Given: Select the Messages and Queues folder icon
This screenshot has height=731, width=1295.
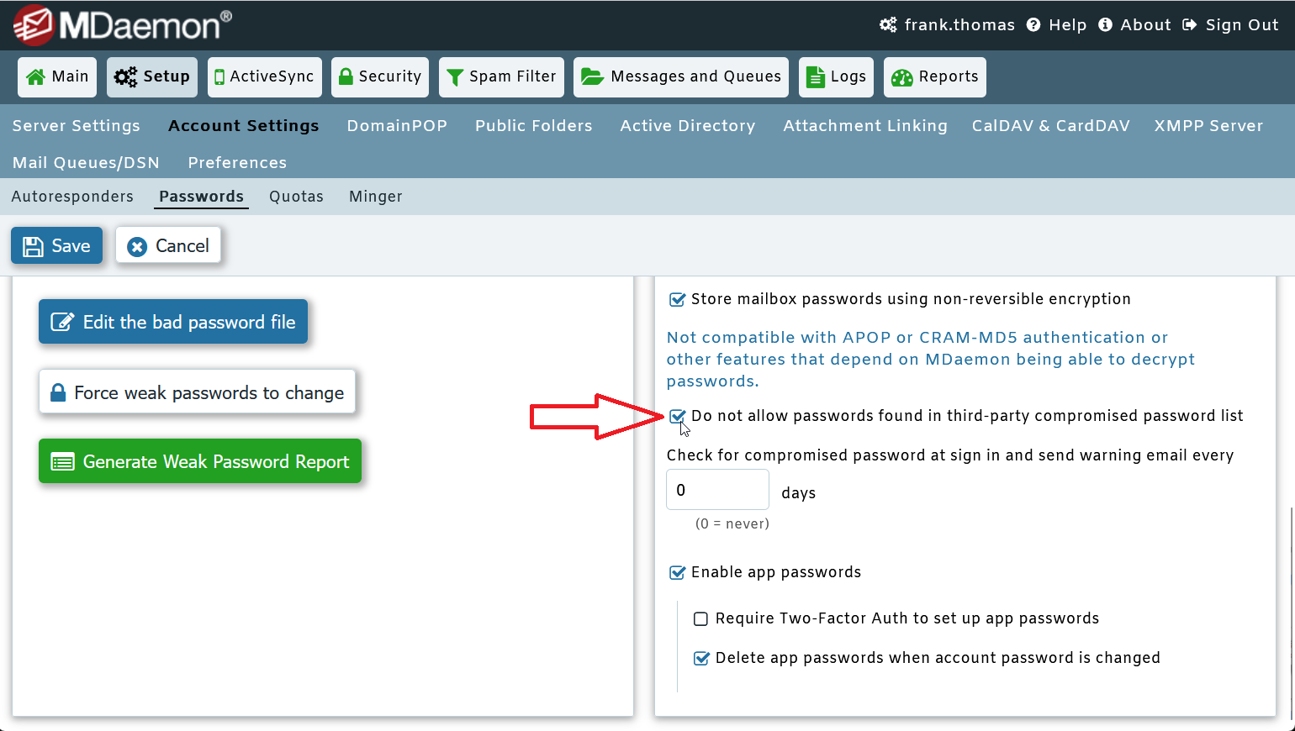Looking at the screenshot, I should (x=593, y=76).
